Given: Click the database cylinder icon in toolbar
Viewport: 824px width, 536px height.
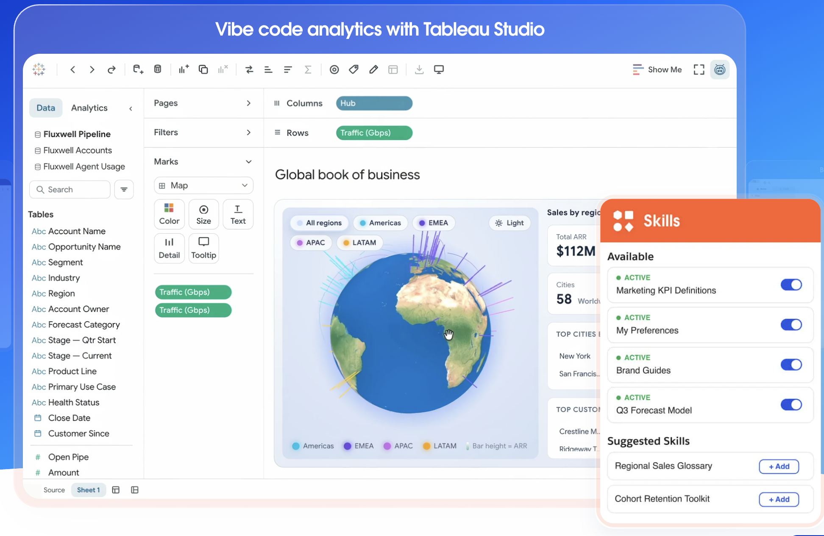Looking at the screenshot, I should point(158,69).
